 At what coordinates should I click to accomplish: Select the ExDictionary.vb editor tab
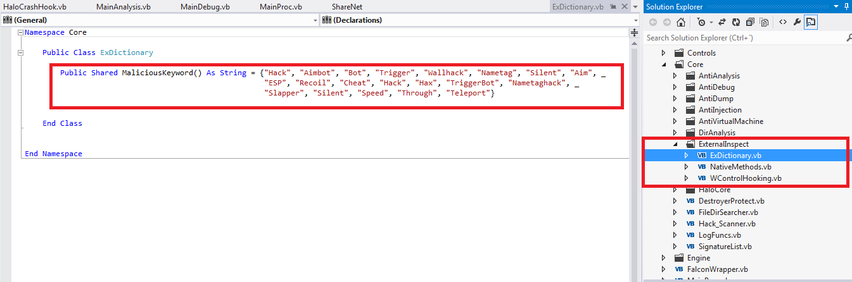(x=578, y=6)
